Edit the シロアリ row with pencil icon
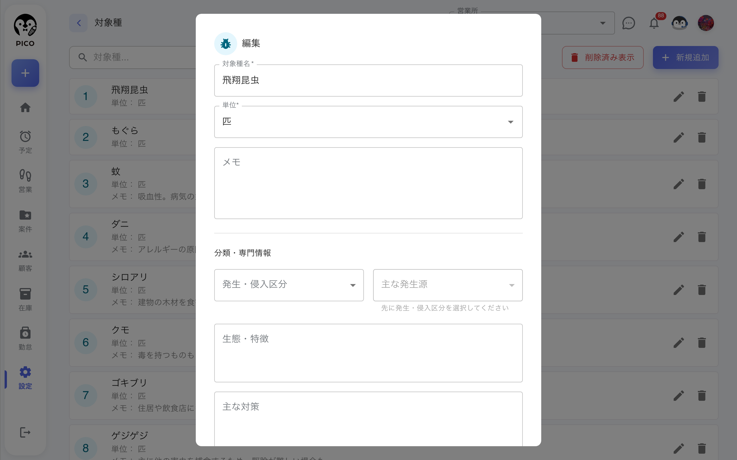Screen dimensions: 737x460 coord(679,290)
